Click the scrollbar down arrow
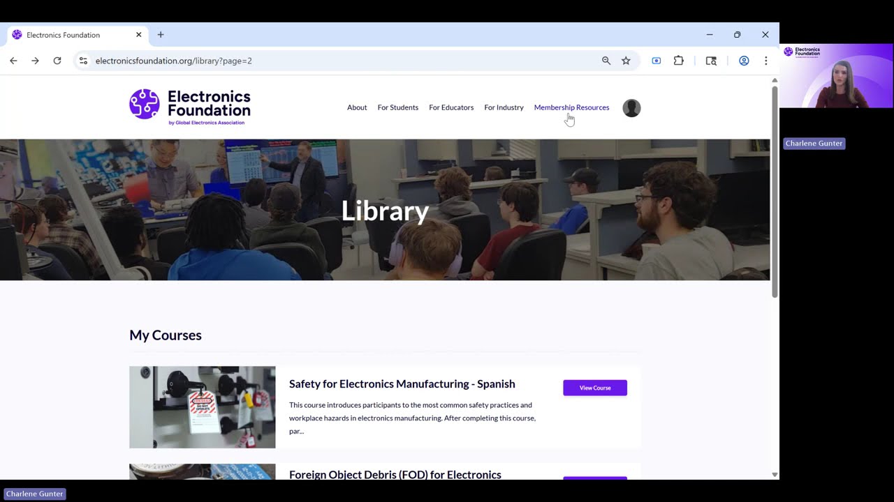894x502 pixels. click(x=775, y=475)
